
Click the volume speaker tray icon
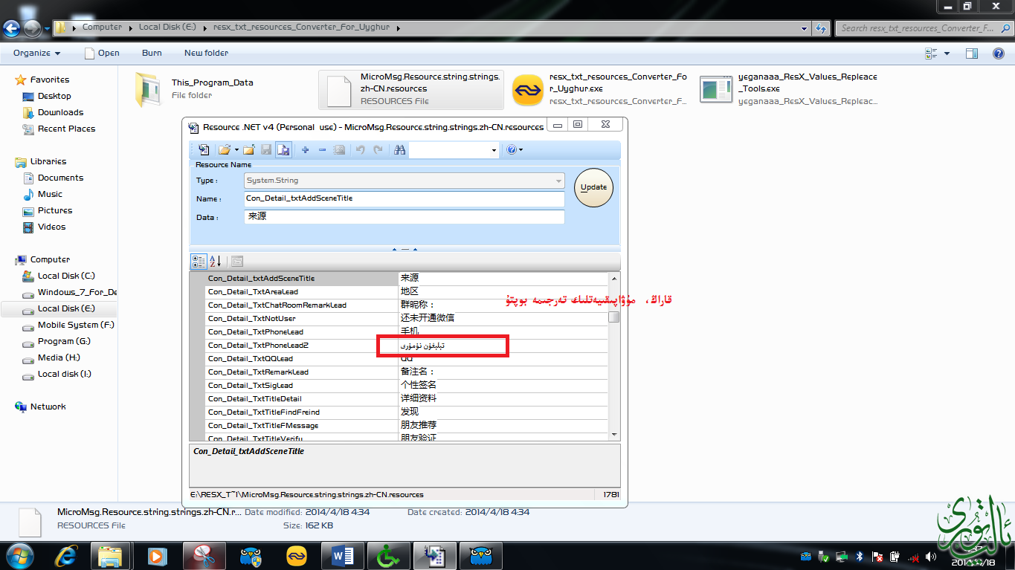930,556
